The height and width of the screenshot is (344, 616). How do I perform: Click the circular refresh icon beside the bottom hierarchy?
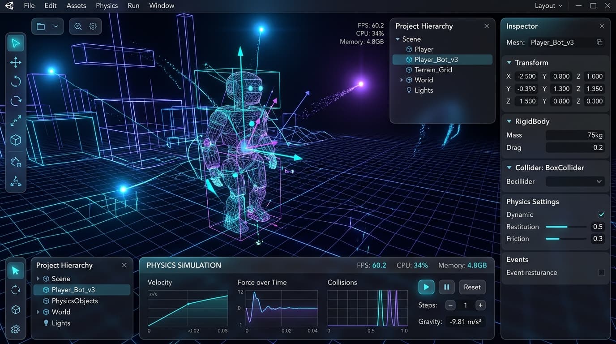coord(16,290)
